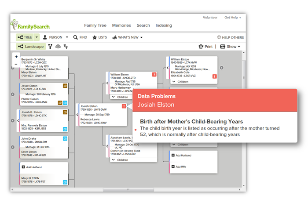Switch to the portrait tree view icon
The height and width of the screenshot is (199, 308).
click(x=50, y=47)
